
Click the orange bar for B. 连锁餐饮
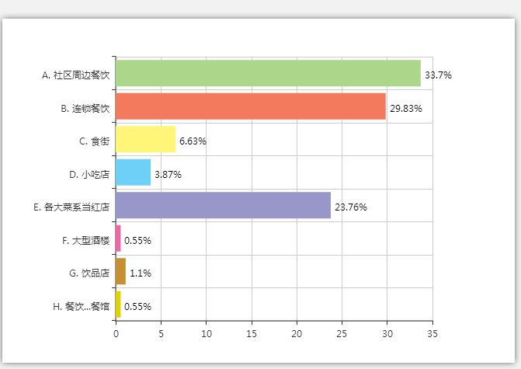click(x=251, y=107)
